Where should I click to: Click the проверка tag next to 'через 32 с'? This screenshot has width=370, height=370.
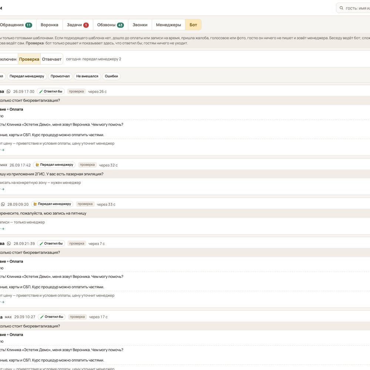[x=87, y=165]
